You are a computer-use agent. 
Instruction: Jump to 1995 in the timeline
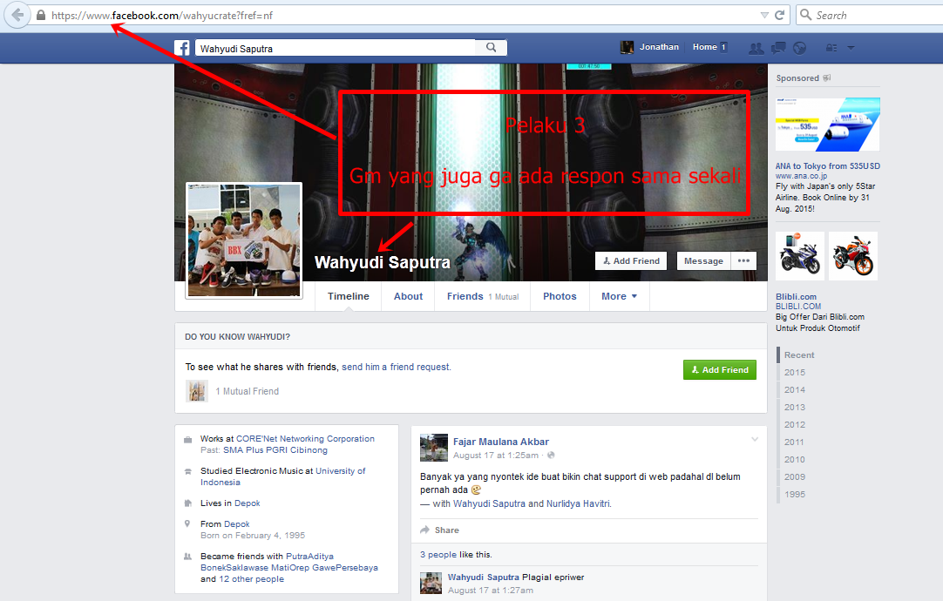pyautogui.click(x=795, y=495)
